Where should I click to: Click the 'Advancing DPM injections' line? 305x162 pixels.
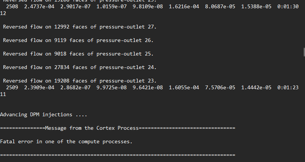(44, 115)
